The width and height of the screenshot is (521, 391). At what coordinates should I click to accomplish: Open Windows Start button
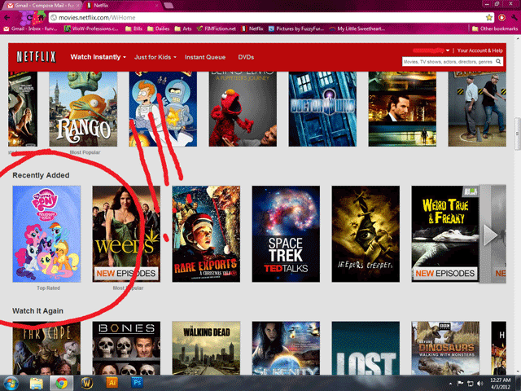pos(11,384)
